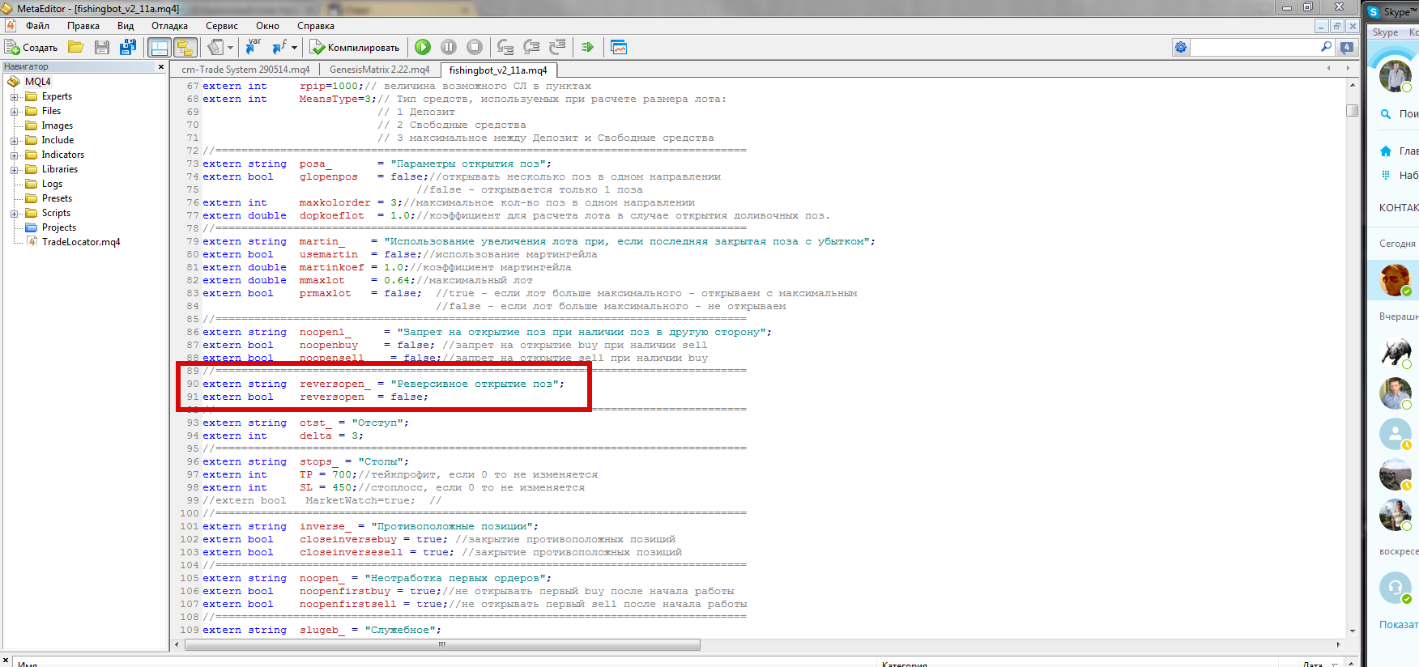
Task: Click the Создать new file button
Action: pyautogui.click(x=32, y=47)
